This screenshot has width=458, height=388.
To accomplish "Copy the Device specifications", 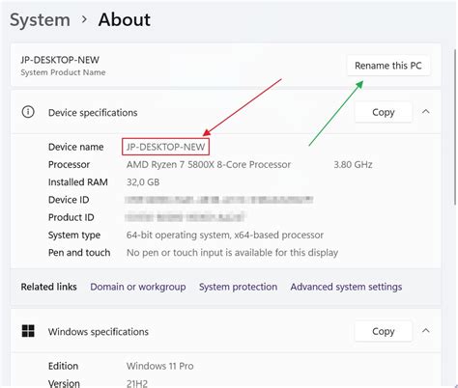I will pyautogui.click(x=383, y=112).
